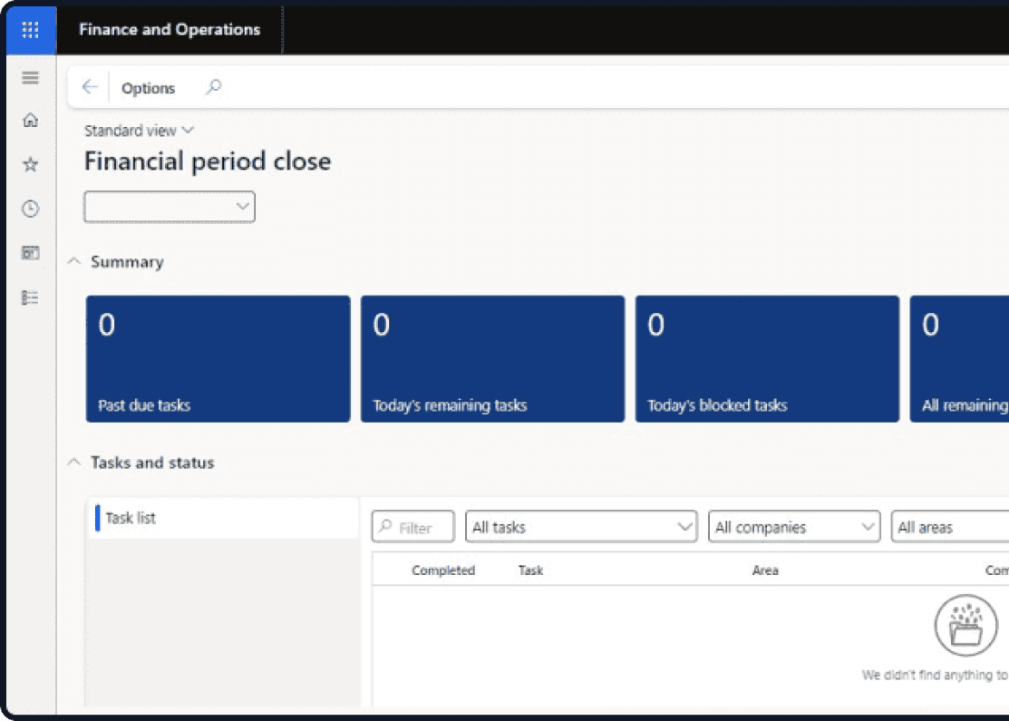Open Recent clock icon

(x=30, y=209)
